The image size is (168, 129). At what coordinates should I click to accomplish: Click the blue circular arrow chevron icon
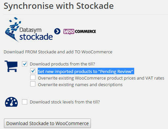(x=57, y=31)
